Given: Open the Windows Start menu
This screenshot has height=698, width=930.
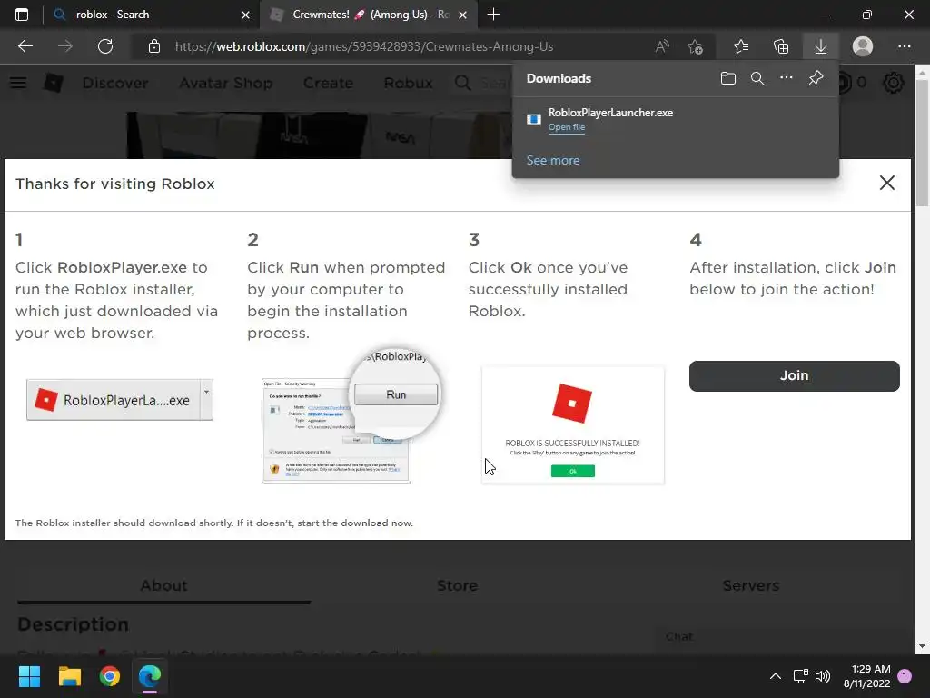Looking at the screenshot, I should (29, 676).
